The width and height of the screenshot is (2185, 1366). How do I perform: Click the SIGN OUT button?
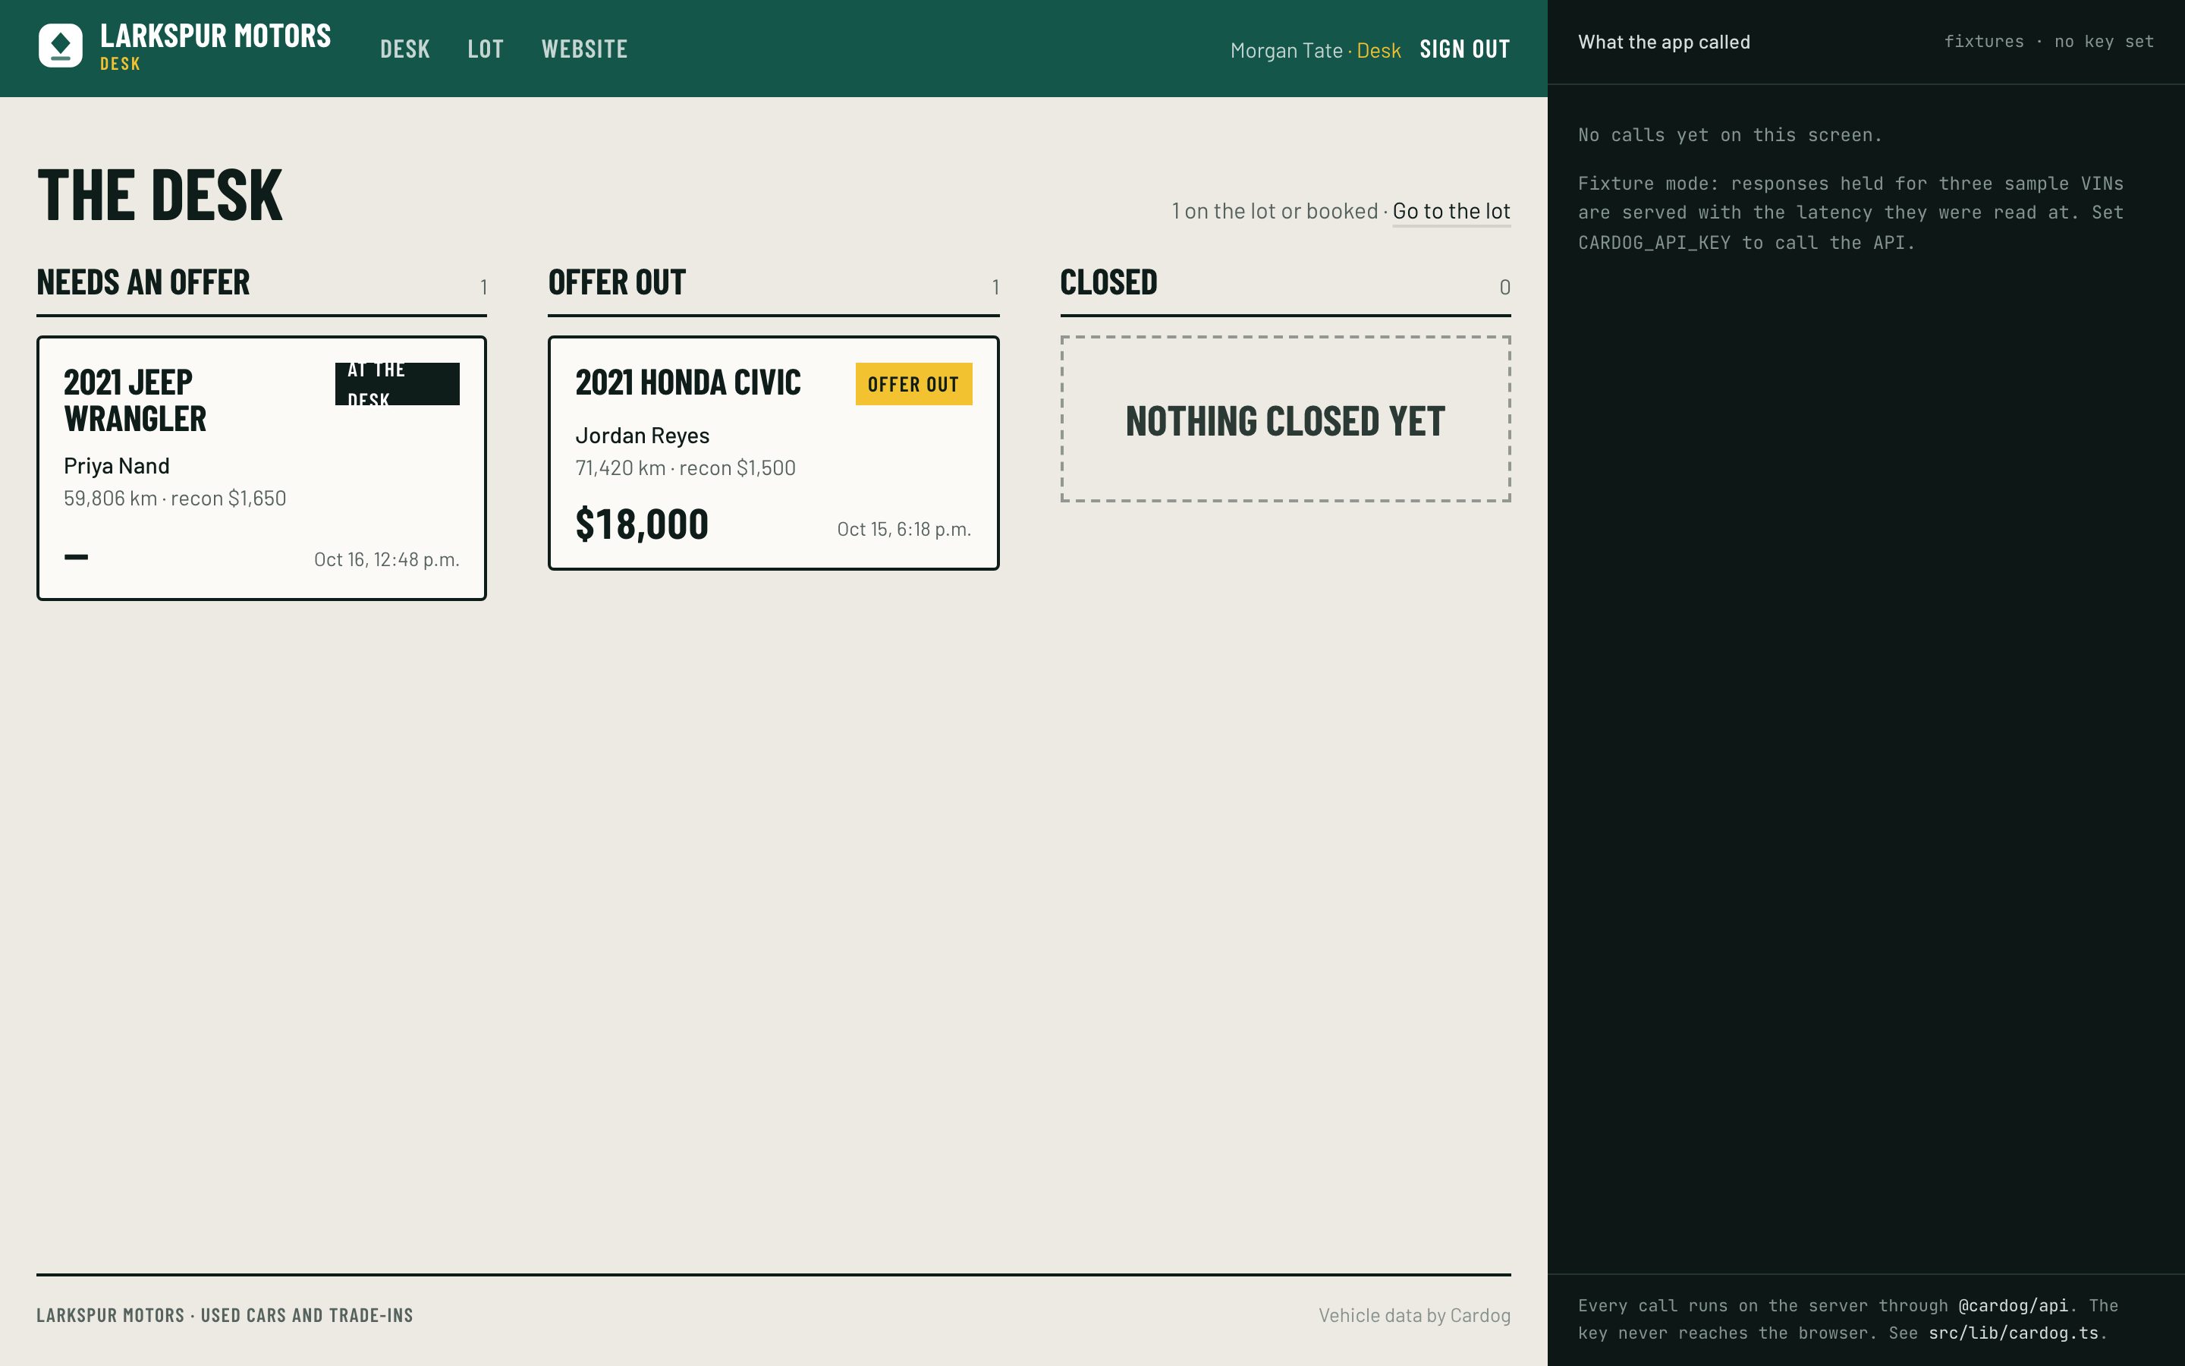click(1464, 49)
